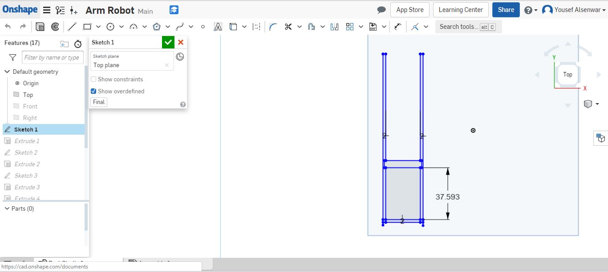The image size is (608, 272).
Task: Open polygon tool options dropdown
Action: (168, 27)
